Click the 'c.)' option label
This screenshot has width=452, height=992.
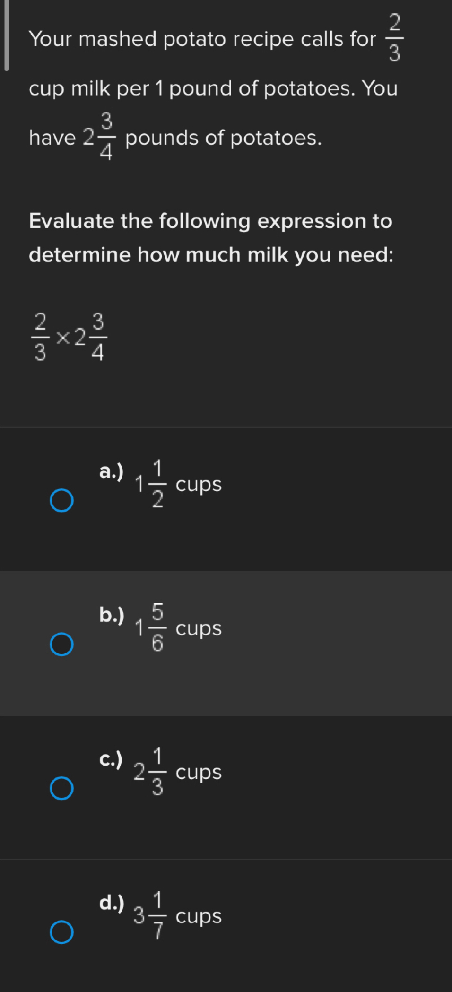(111, 759)
